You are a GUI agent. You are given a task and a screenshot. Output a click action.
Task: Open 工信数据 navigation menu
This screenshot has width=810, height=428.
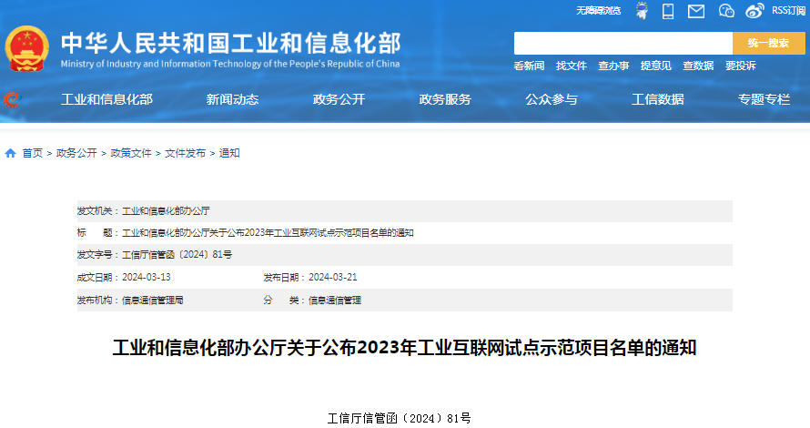coord(658,99)
